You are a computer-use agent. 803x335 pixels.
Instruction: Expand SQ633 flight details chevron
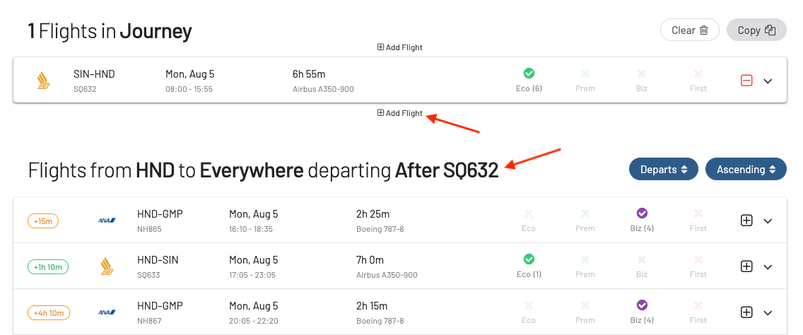tap(768, 267)
